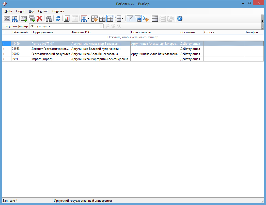This screenshot has height=205, width=266.
Task: Click the red X delete icon
Action: (39, 19)
